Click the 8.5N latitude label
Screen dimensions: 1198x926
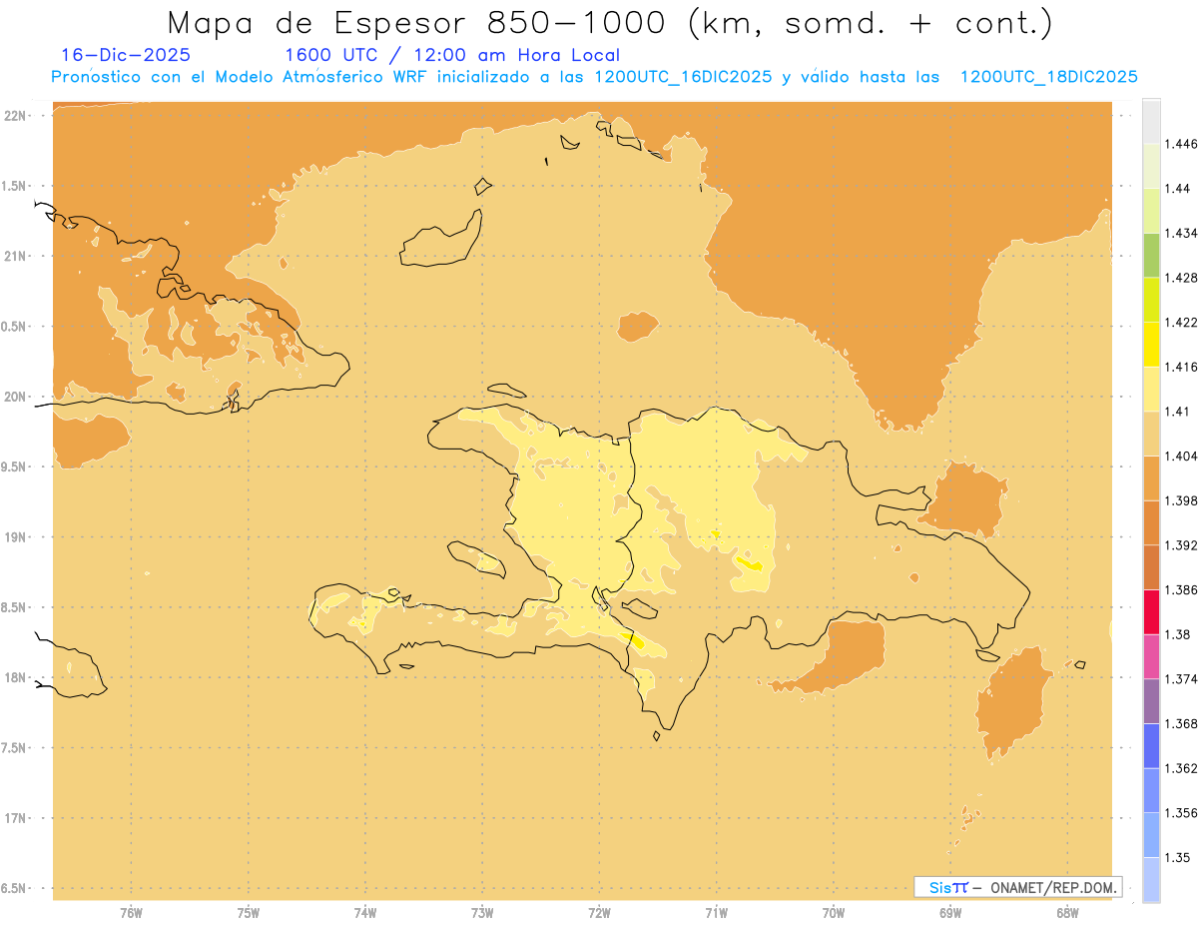[x=15, y=607]
